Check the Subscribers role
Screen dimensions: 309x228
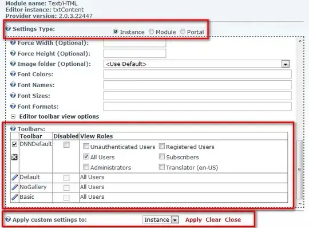(162, 156)
